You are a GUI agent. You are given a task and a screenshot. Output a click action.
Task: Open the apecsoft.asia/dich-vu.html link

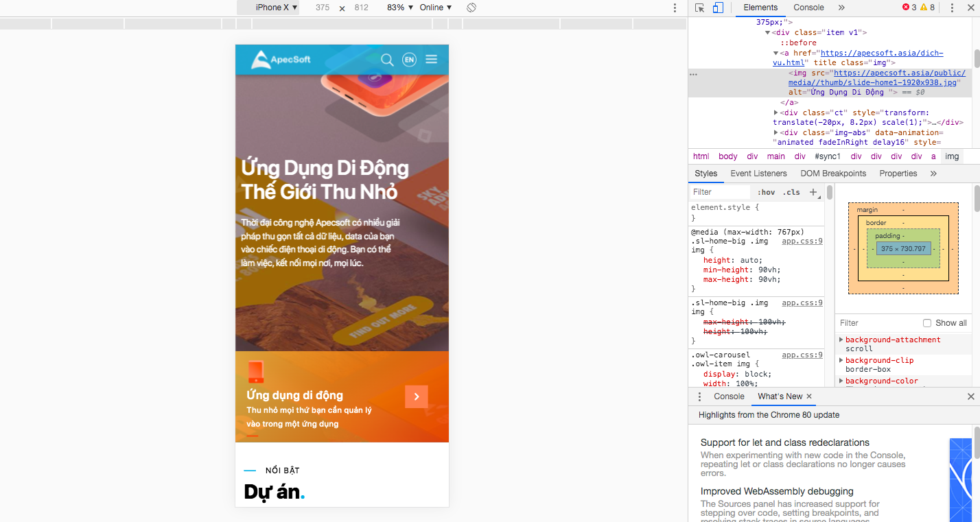coord(858,58)
